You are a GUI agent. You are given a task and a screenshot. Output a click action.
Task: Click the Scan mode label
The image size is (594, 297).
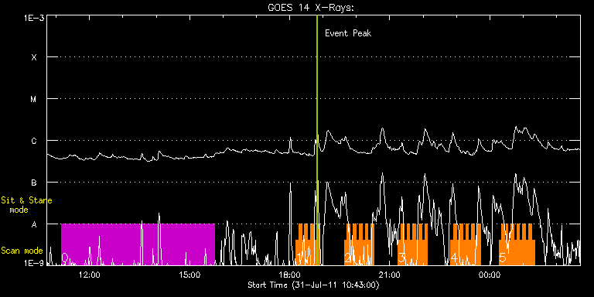click(22, 251)
